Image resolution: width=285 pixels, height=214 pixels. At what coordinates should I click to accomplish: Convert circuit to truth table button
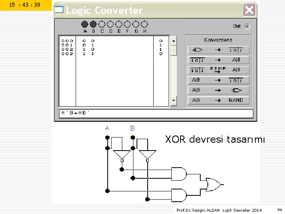[218, 50]
